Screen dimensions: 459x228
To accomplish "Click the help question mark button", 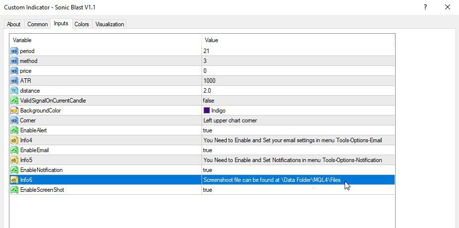I will [425, 7].
